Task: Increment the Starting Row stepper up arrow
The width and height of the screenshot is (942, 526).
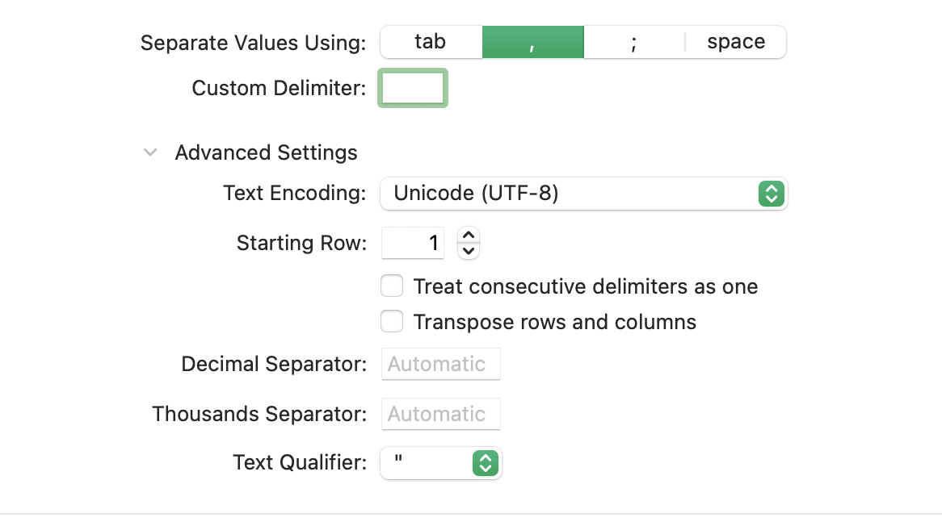Action: point(469,236)
